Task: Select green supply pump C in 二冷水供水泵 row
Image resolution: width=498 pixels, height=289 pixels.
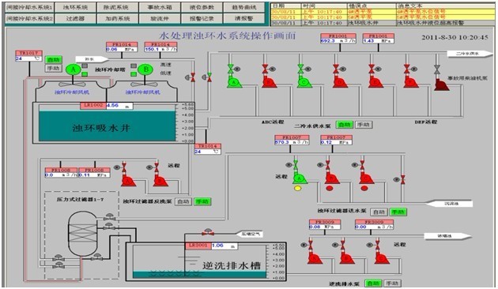Action: [304, 82]
